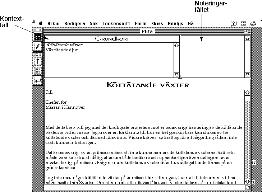Open the Gå menu
262x192 pixels.
(x=191, y=23)
